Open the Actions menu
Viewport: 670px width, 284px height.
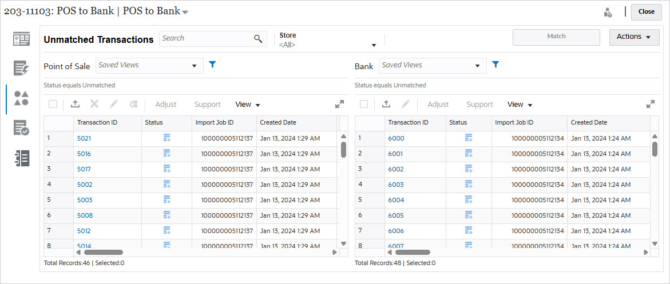(x=634, y=37)
